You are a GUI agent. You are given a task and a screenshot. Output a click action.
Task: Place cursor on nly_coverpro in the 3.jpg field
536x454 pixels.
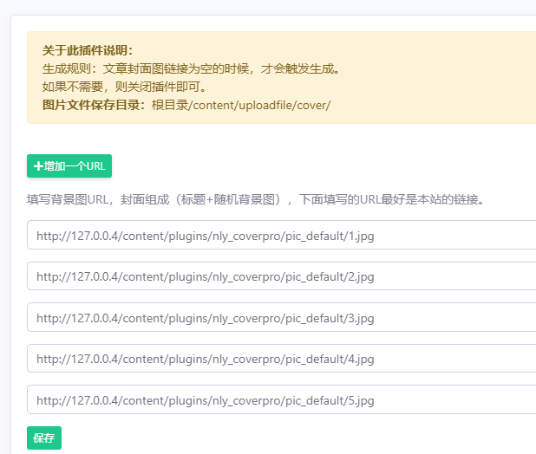coord(243,318)
